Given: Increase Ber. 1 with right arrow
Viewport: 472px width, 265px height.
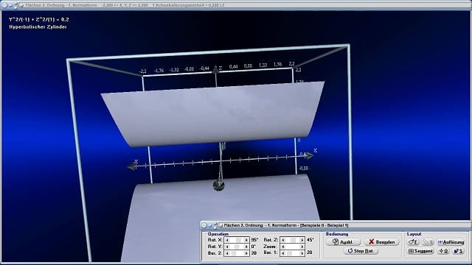Looking at the screenshot, I should pyautogui.click(x=302, y=253).
